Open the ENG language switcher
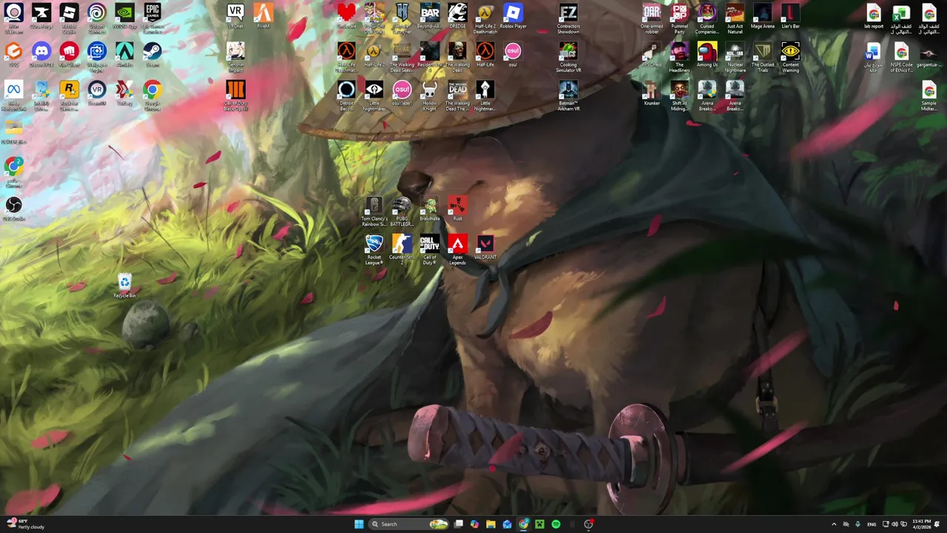Viewport: 947px width, 533px height. [x=872, y=524]
